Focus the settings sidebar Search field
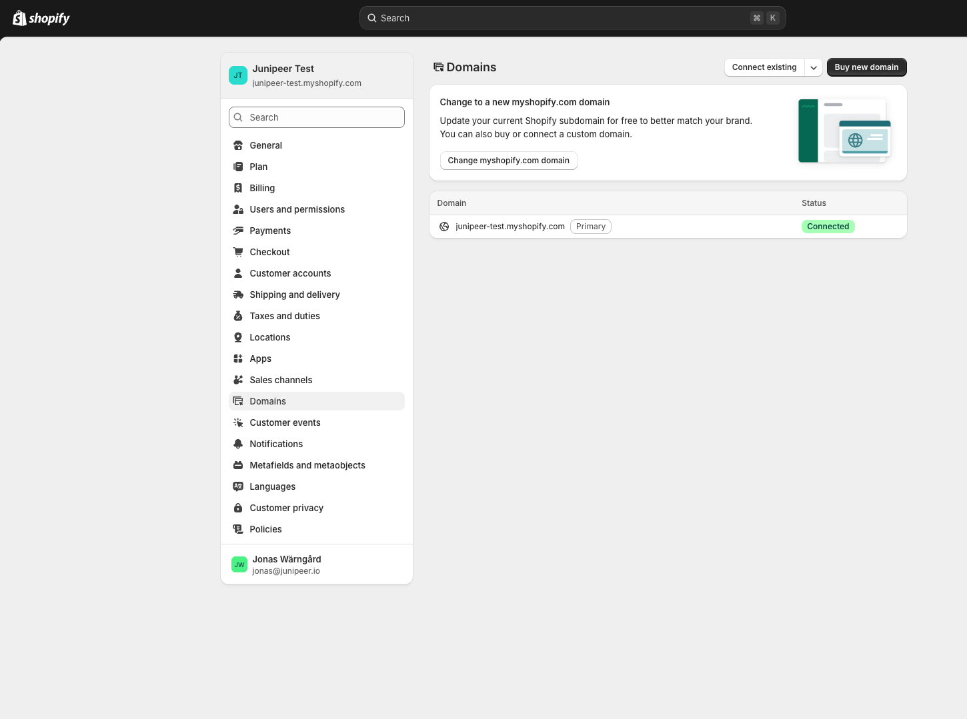Screen dimensions: 967x719 coord(317,117)
